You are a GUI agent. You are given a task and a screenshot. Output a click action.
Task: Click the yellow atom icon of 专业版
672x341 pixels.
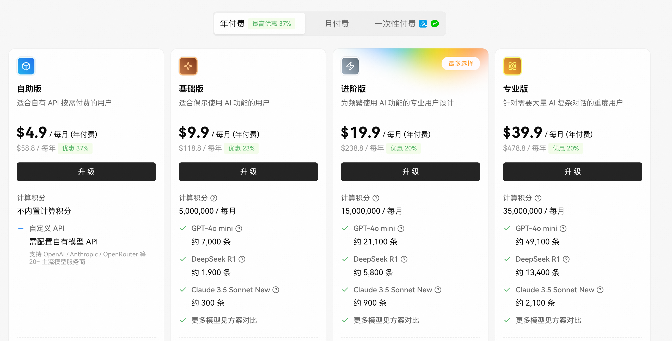(512, 66)
